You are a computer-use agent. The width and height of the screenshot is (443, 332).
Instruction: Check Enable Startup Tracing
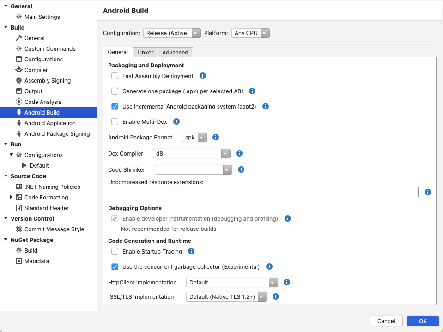pyautogui.click(x=115, y=252)
